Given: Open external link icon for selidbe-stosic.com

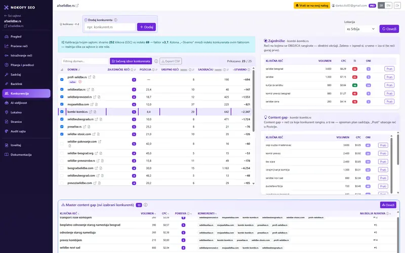Looking at the screenshot, I should (94, 134).
